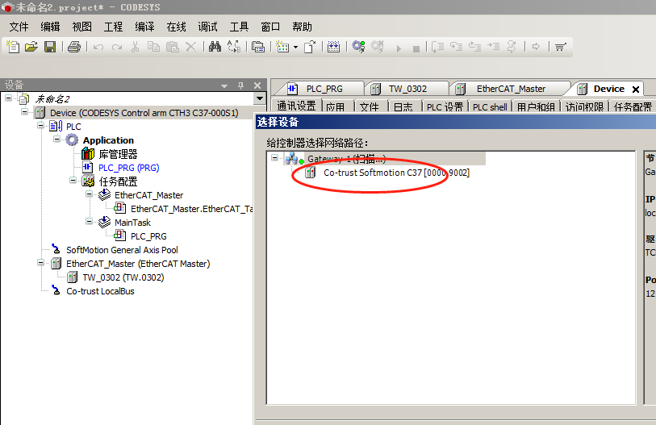Click the Device tab's page icon
Image resolution: width=656 pixels, height=425 pixels.
click(583, 89)
